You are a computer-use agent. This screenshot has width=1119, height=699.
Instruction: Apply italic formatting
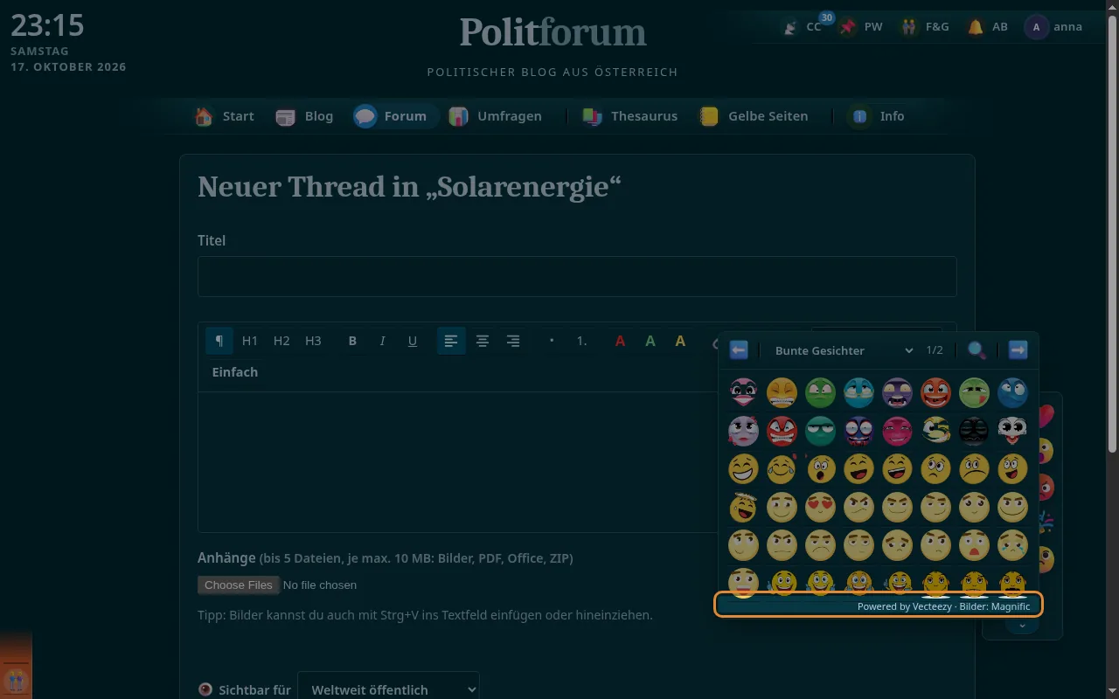tap(382, 341)
